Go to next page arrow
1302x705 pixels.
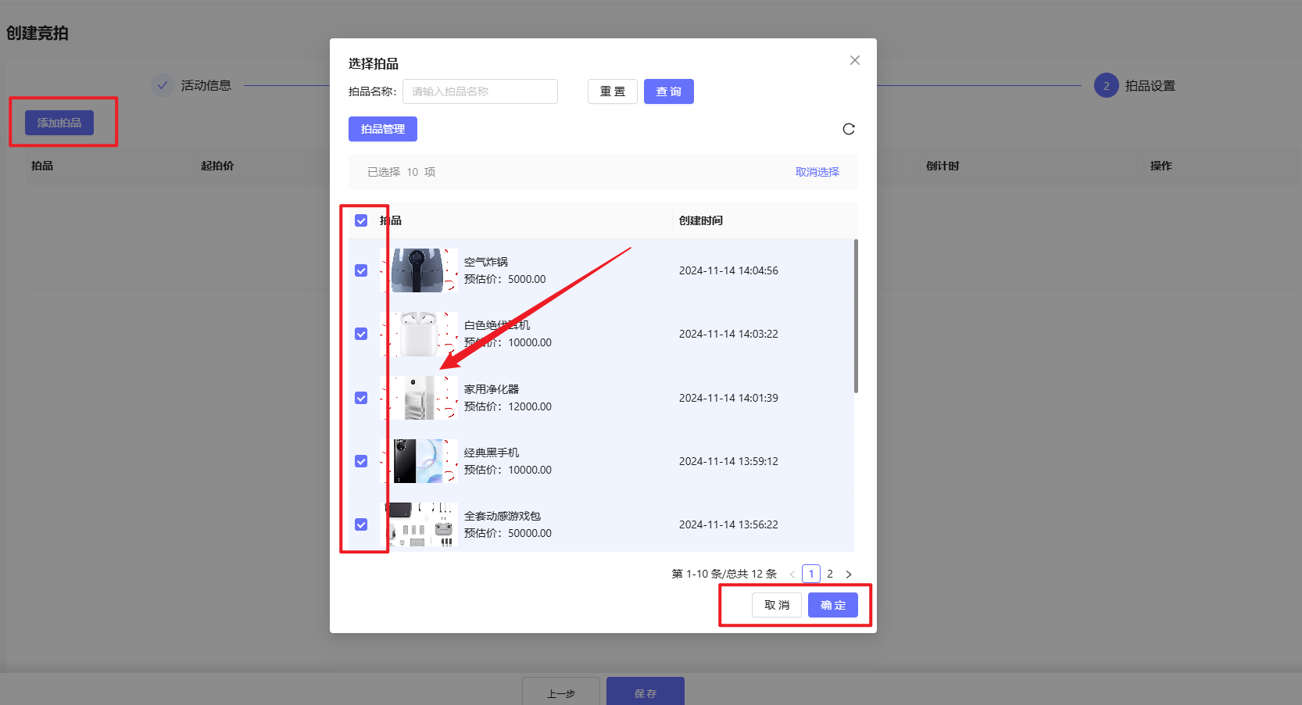[849, 574]
